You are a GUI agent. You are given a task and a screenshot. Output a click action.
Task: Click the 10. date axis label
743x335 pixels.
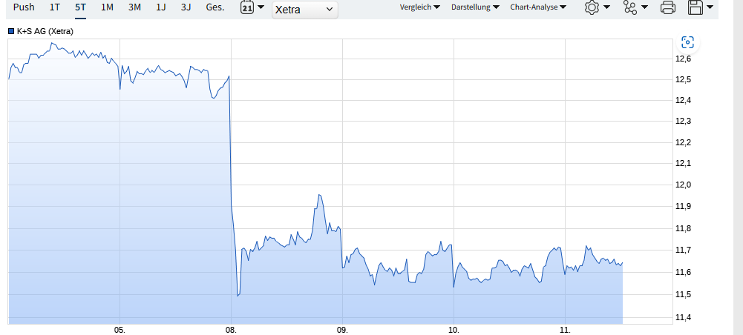pyautogui.click(x=454, y=330)
